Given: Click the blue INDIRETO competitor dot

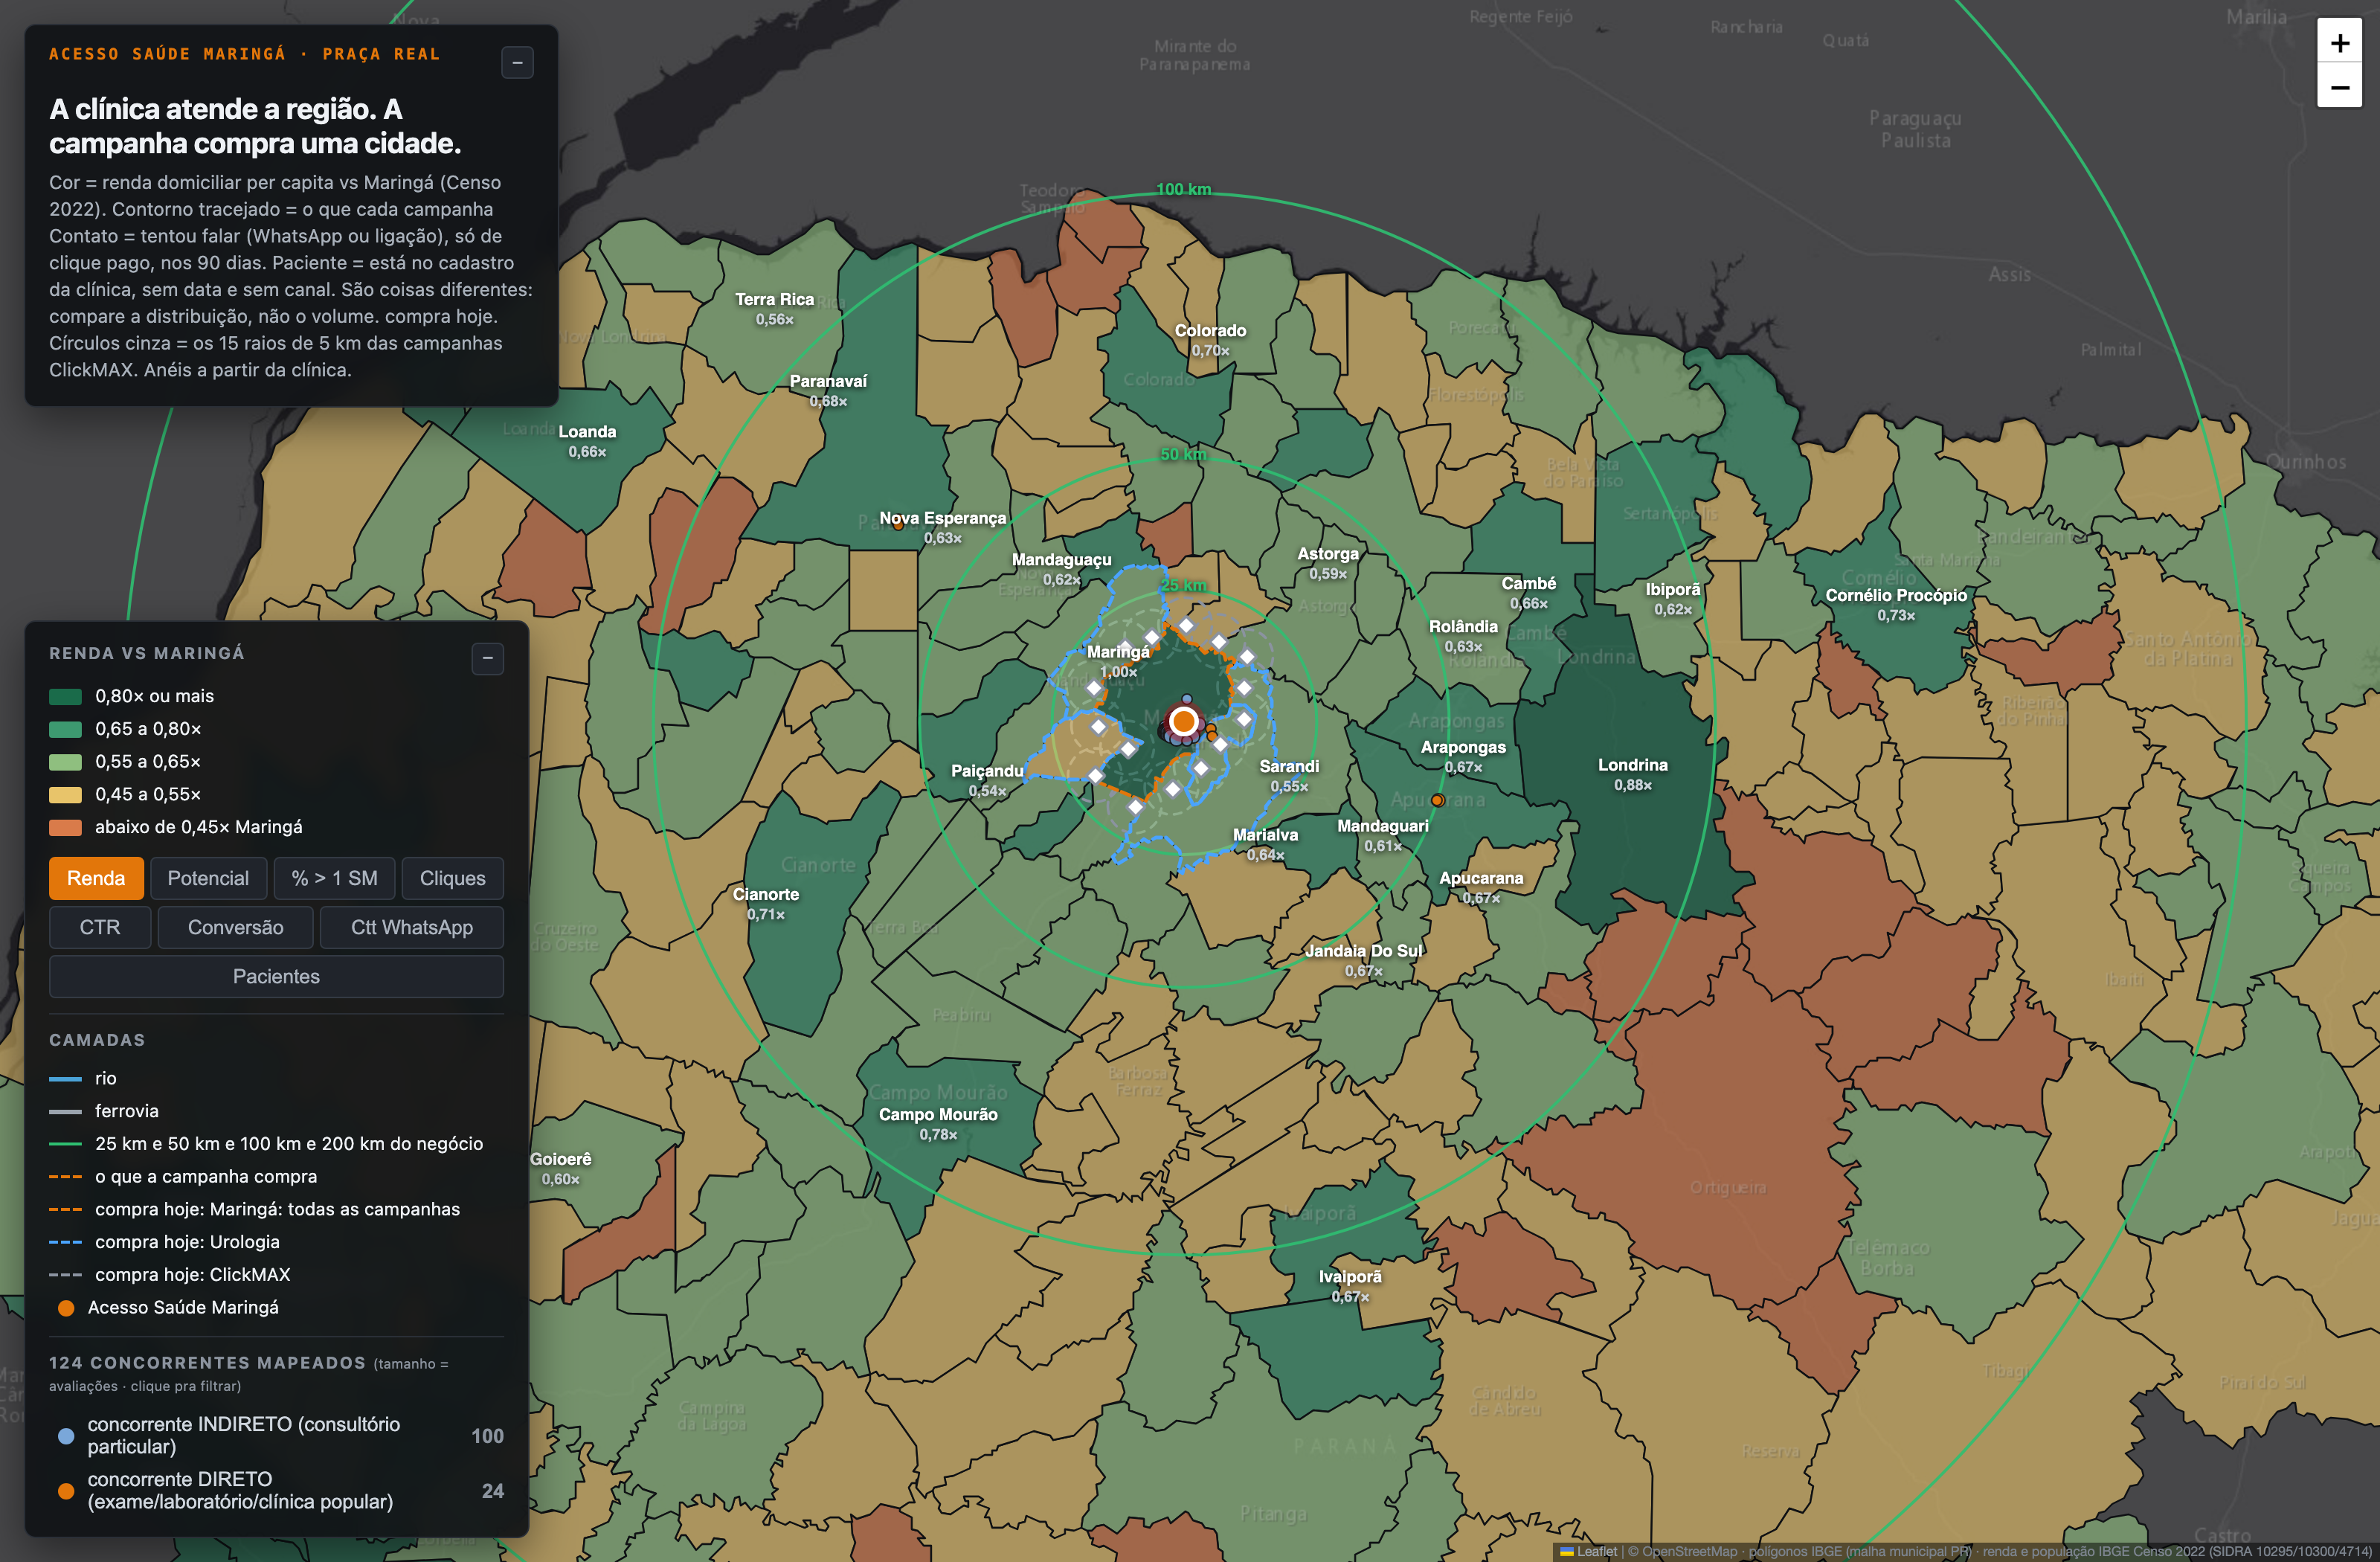Looking at the screenshot, I should [66, 1436].
